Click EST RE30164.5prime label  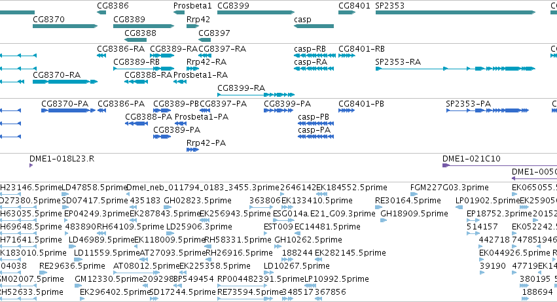(408, 201)
